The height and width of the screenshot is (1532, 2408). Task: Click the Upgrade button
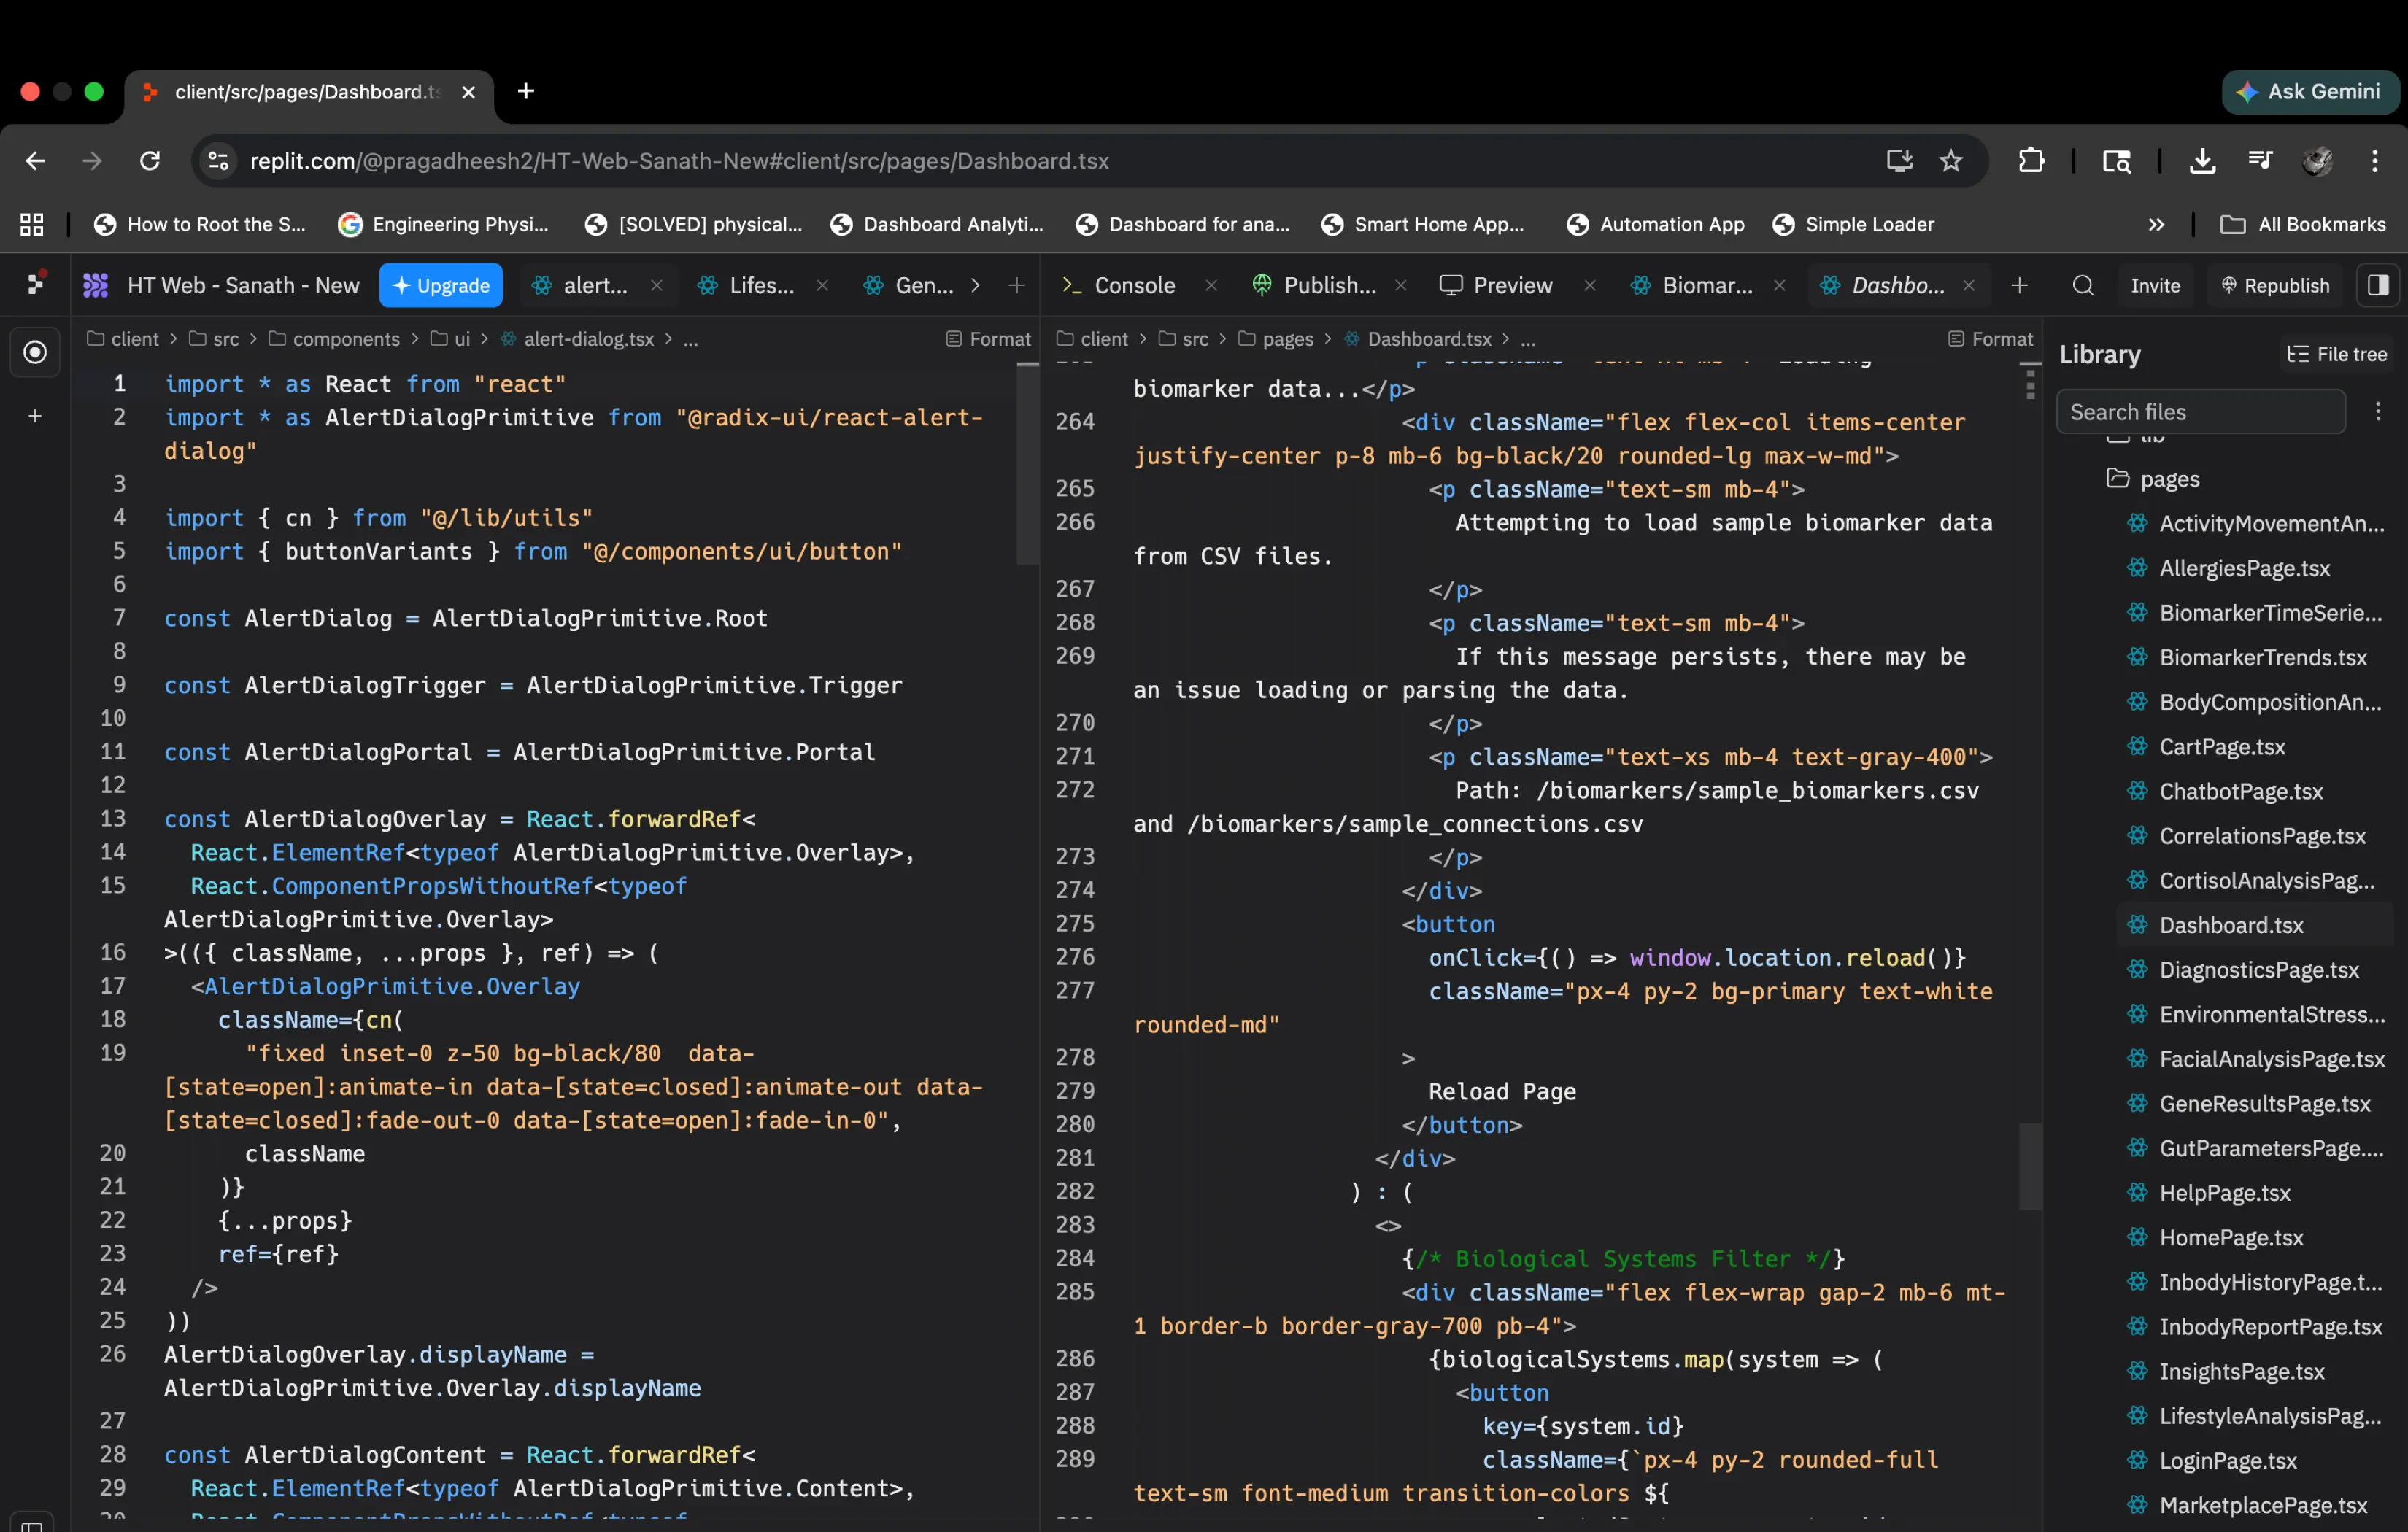pos(441,286)
